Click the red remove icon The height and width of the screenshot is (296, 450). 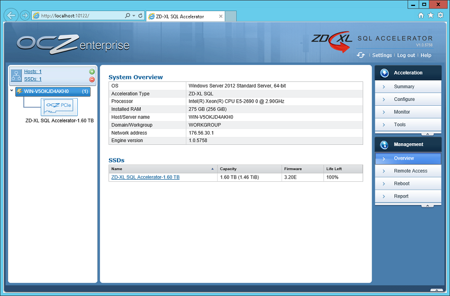click(x=92, y=79)
